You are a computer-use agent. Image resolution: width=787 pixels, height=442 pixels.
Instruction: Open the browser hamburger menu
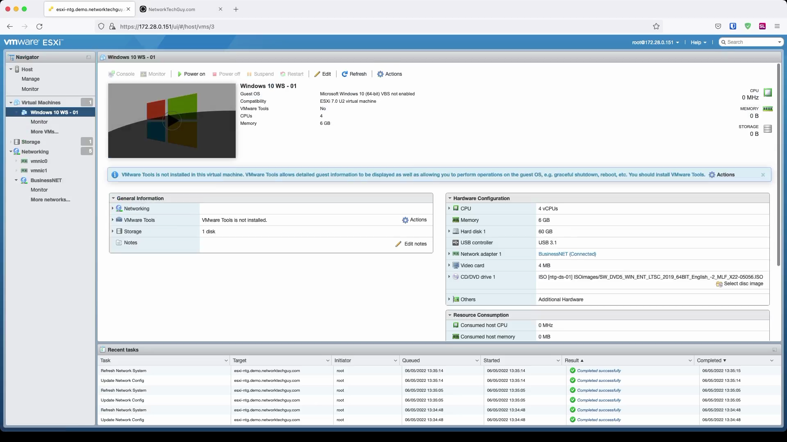[x=777, y=26]
